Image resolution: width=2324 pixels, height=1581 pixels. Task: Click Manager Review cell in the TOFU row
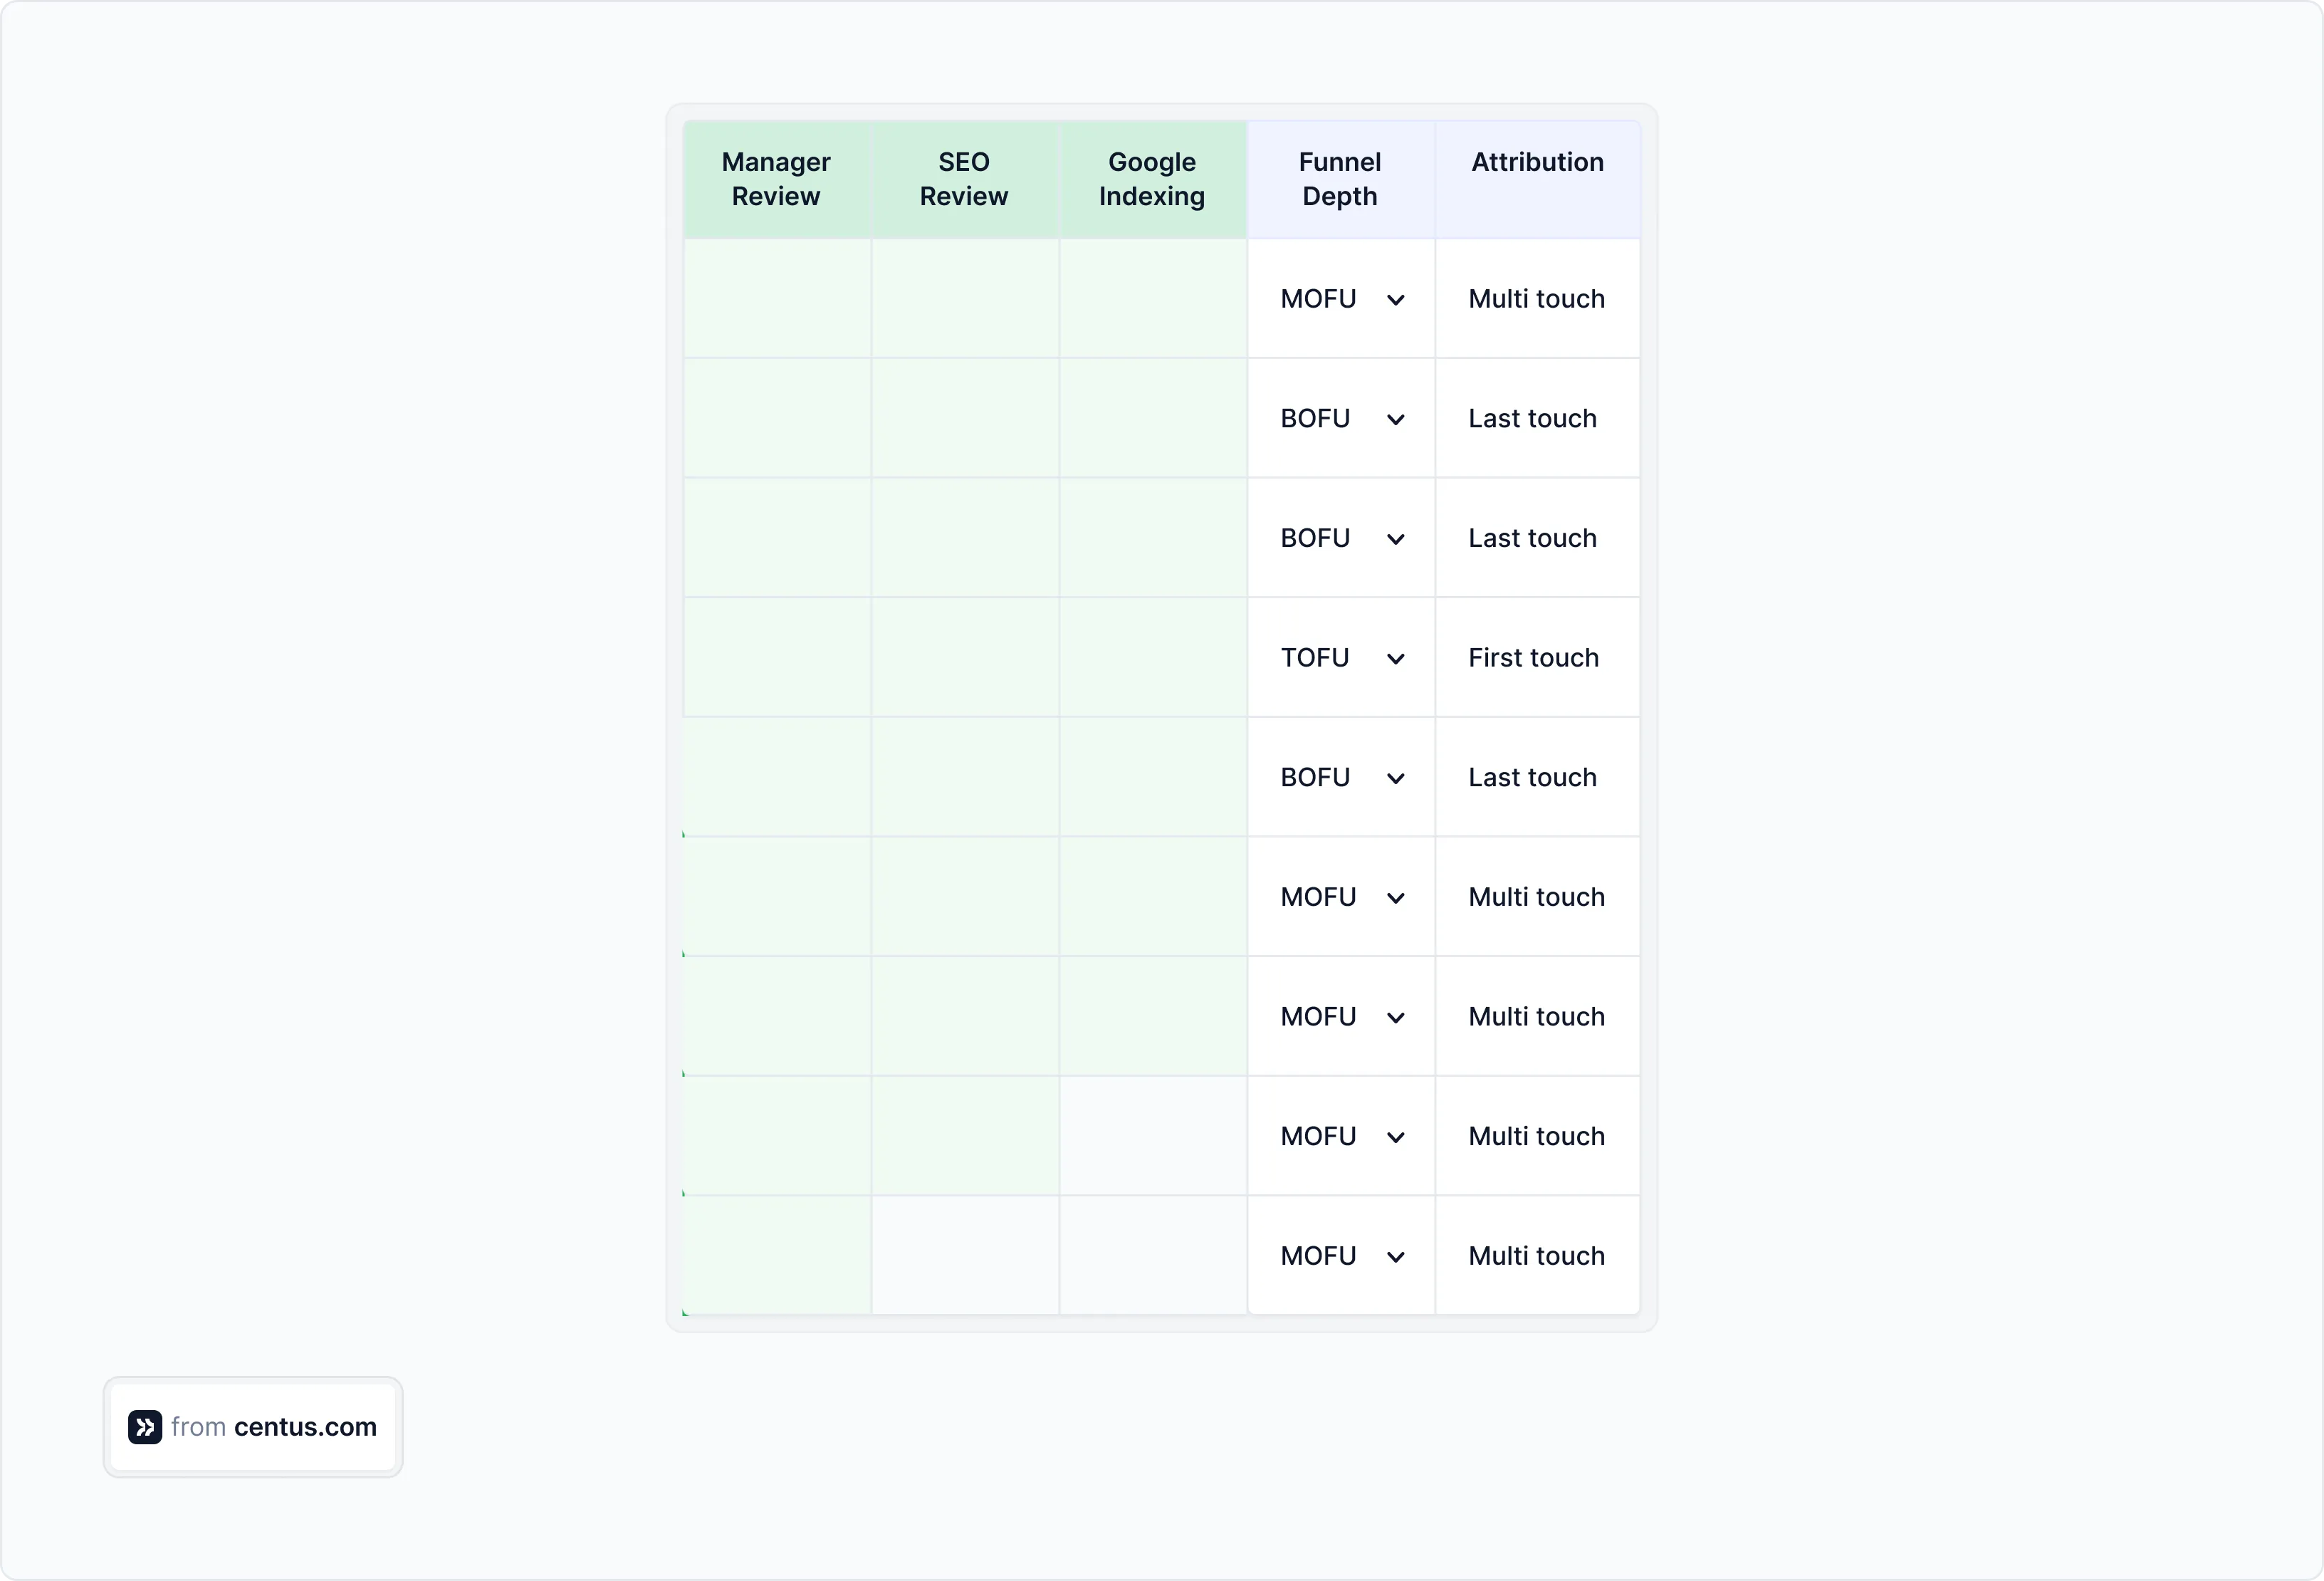(777, 658)
